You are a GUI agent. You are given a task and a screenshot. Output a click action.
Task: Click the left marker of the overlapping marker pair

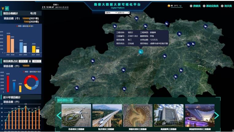(189, 45)
